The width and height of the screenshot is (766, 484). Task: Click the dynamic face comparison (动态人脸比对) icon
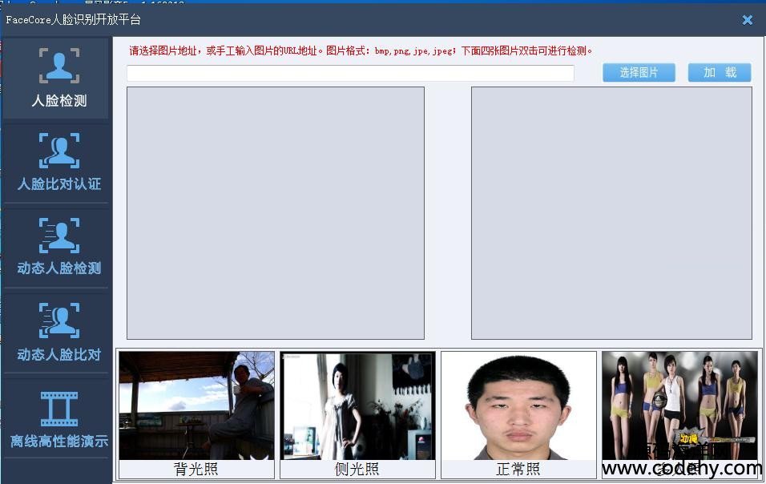pos(59,321)
